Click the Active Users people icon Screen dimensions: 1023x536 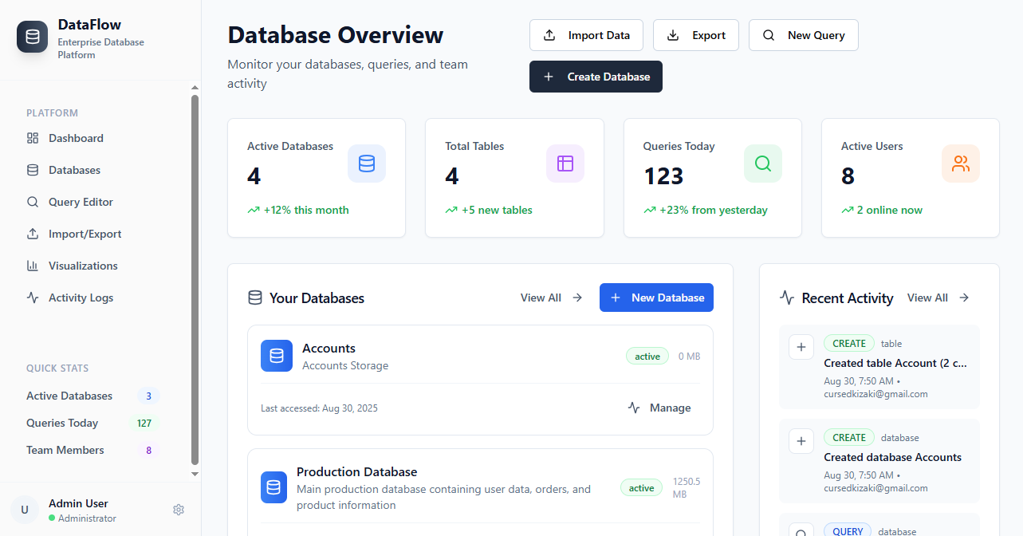point(961,164)
